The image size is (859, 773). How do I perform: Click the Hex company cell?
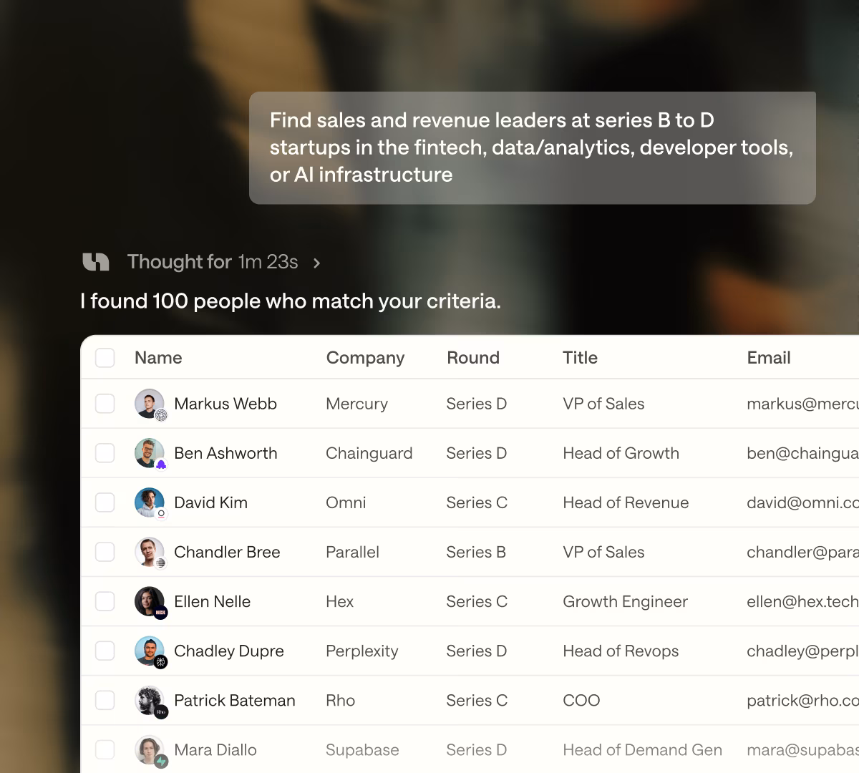click(339, 601)
